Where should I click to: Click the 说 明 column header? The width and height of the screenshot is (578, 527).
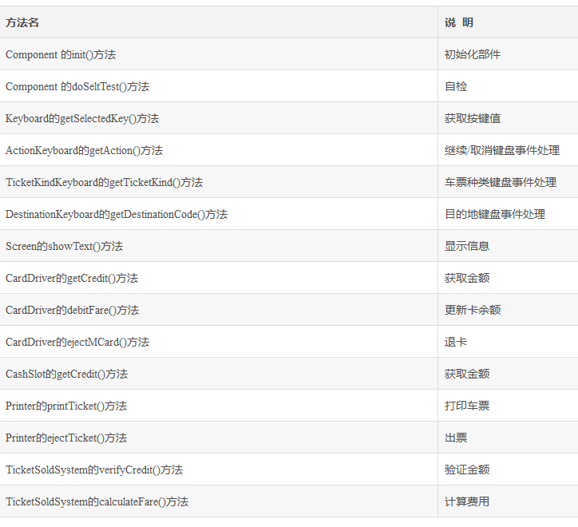coord(508,22)
